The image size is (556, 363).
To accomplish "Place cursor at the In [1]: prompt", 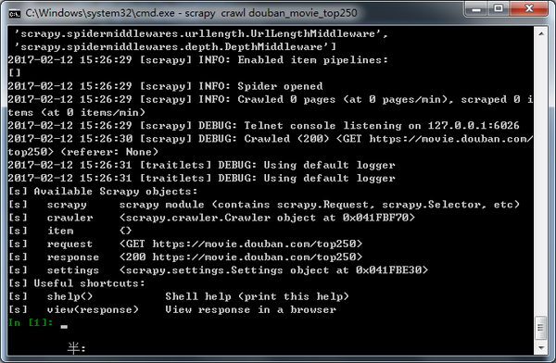I will click(64, 323).
